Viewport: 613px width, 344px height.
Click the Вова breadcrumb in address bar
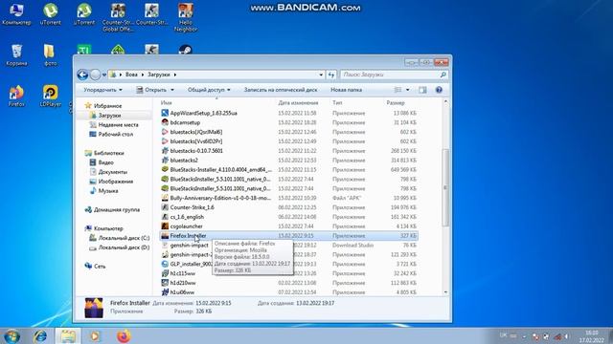pyautogui.click(x=131, y=75)
